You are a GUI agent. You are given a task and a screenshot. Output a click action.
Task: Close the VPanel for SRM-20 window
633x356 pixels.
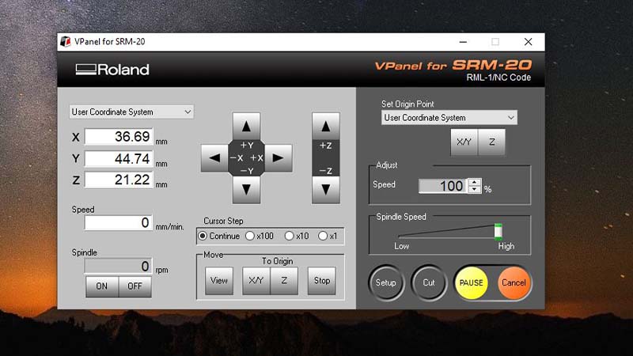pyautogui.click(x=528, y=42)
